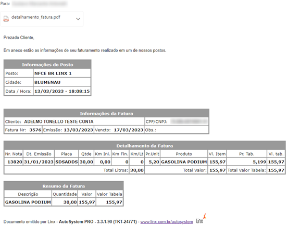The height and width of the screenshot is (226, 288).
Task: Select the NFCE BR LINX 1 cell
Action: pyautogui.click(x=62, y=73)
